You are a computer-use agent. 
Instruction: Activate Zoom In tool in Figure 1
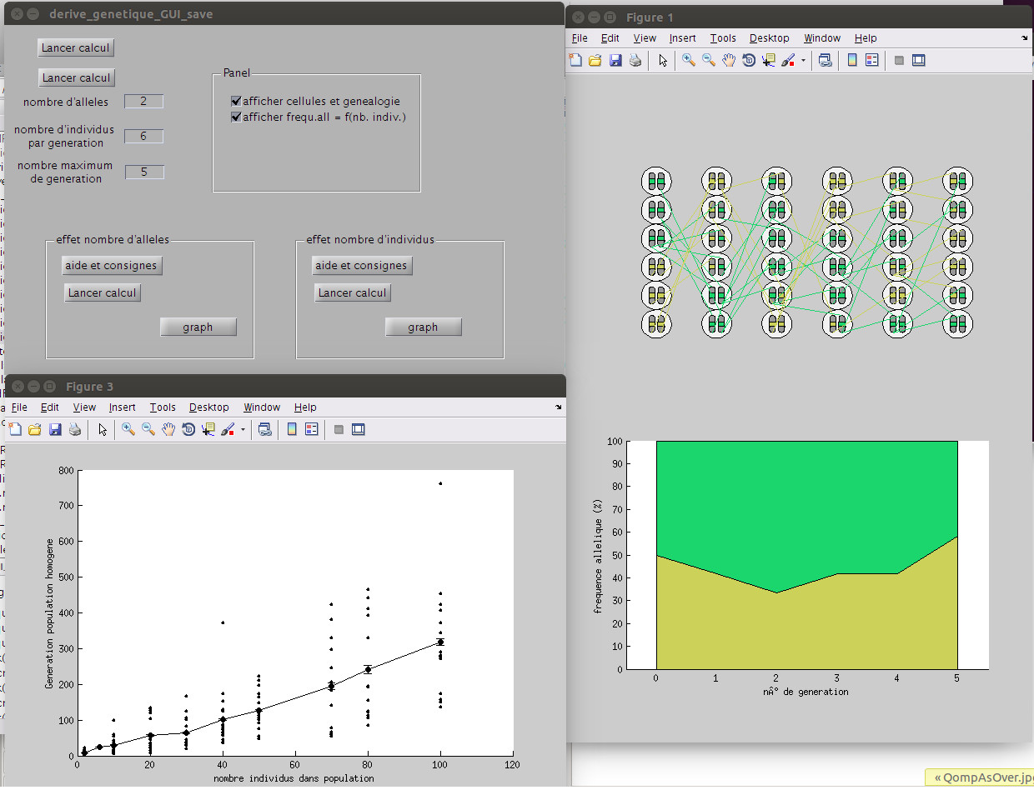689,60
